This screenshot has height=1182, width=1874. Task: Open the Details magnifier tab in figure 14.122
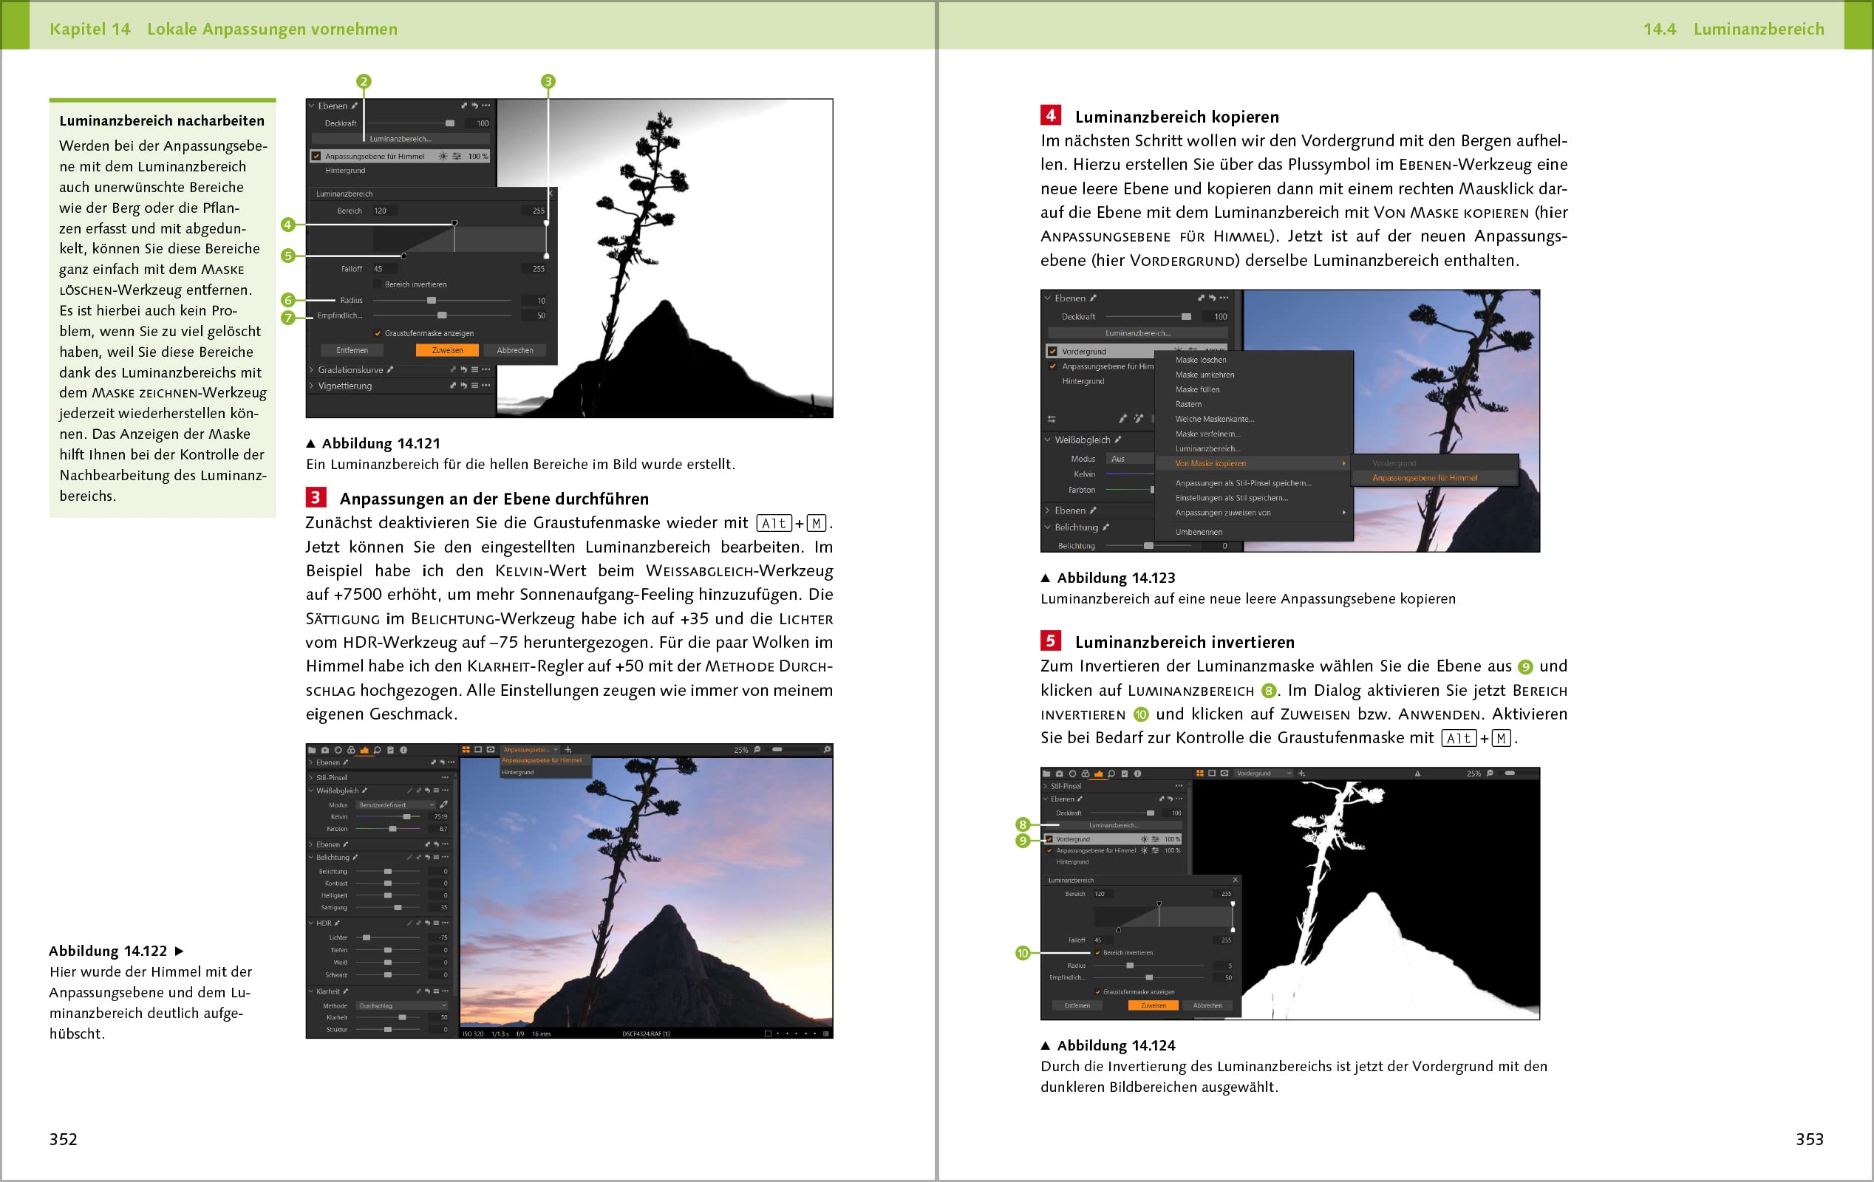point(378,750)
